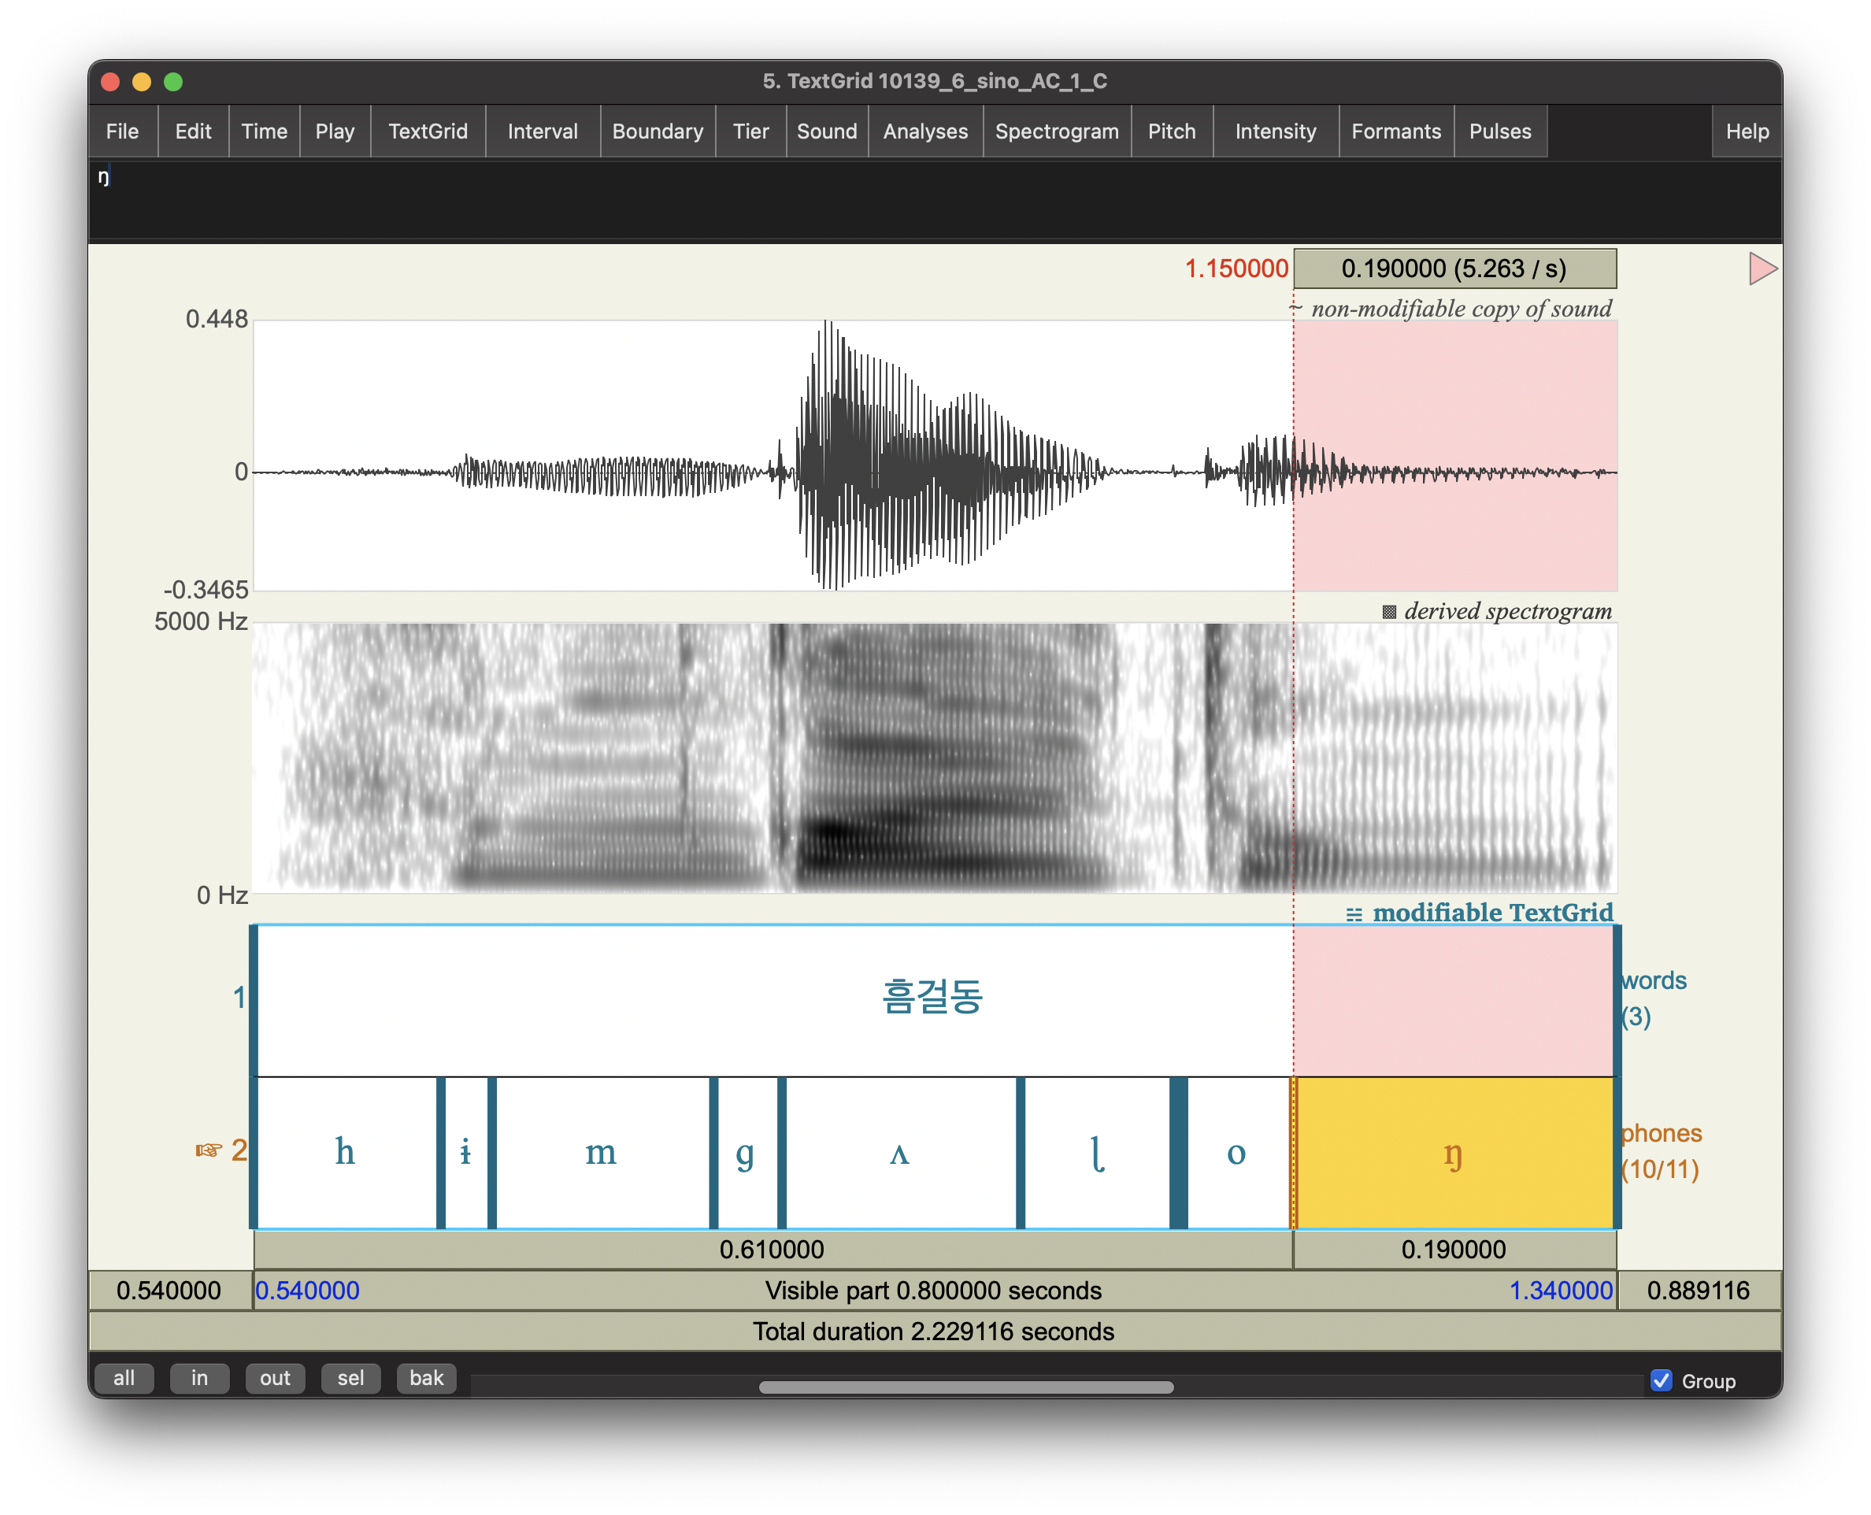Screen dimensions: 1871x1515
Task: Select the 'm' phone interval
Action: coord(602,1152)
